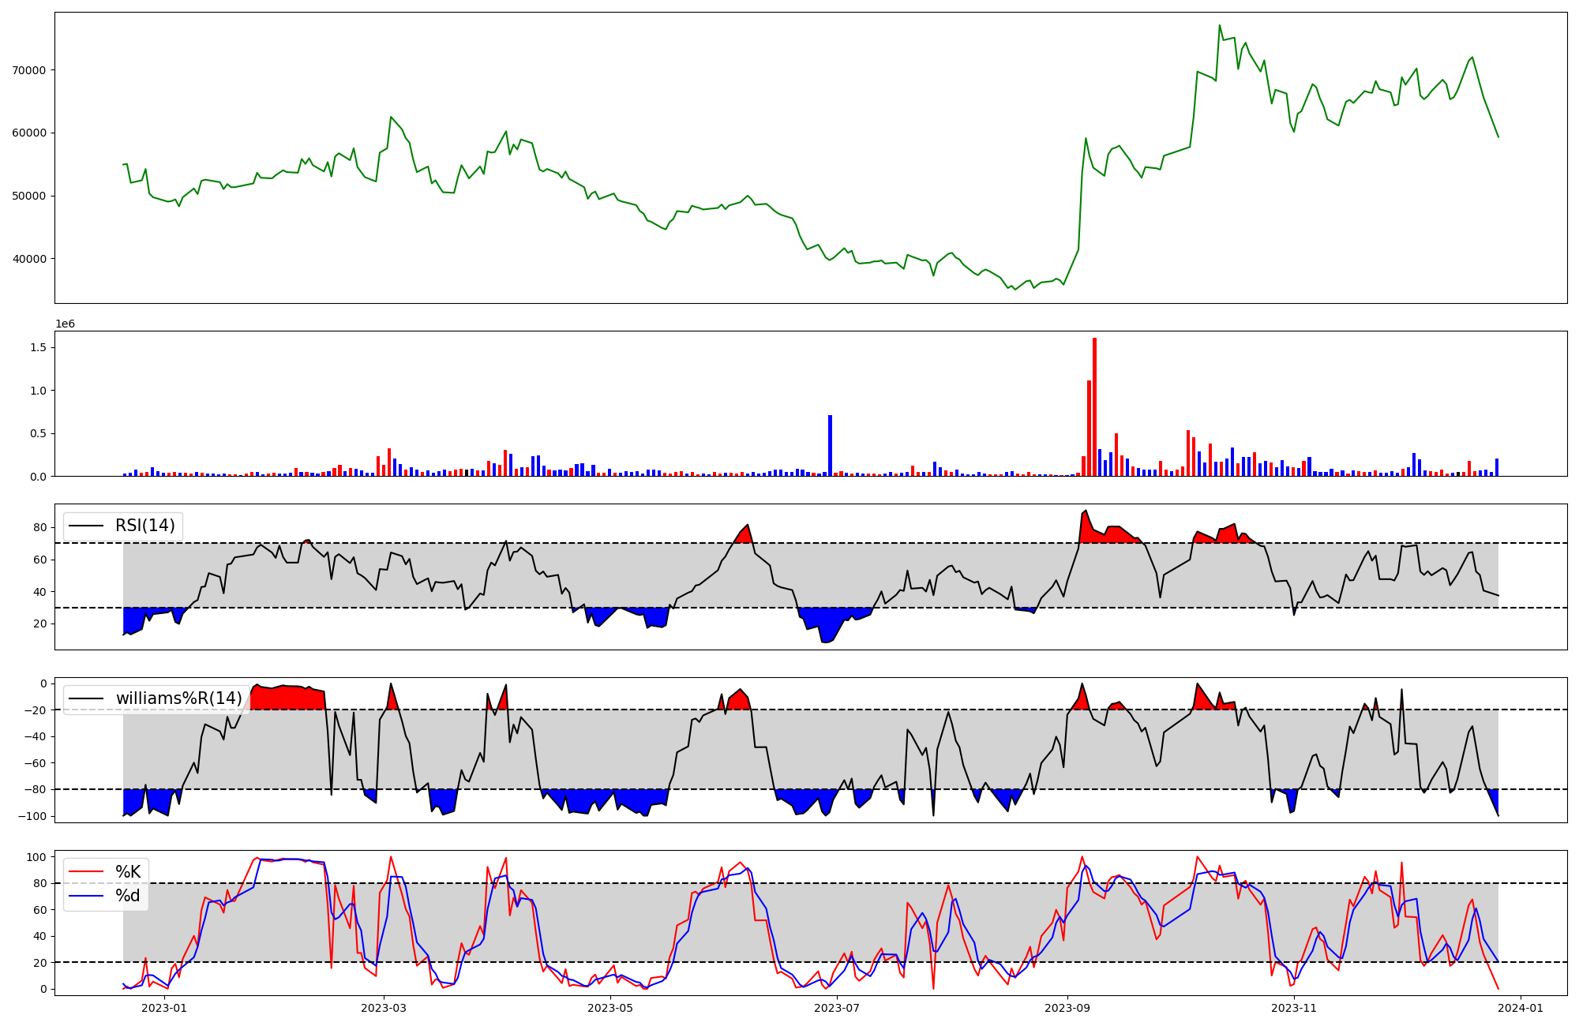Select the 2024-01 date tick label

coord(1521,1008)
